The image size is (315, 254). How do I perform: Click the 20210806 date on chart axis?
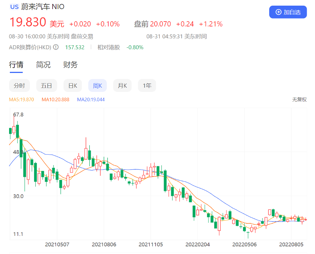coord(103,245)
